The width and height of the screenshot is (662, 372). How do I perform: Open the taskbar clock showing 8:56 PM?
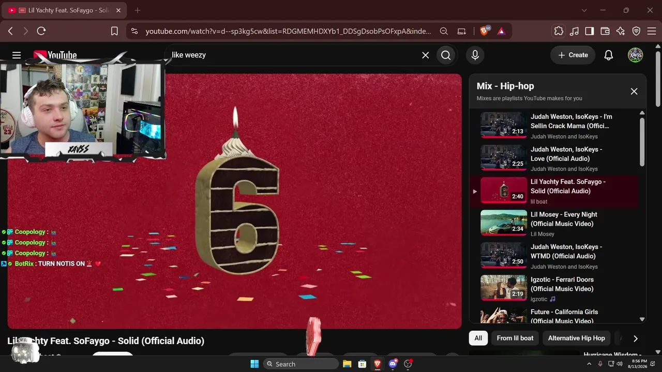[x=639, y=364]
